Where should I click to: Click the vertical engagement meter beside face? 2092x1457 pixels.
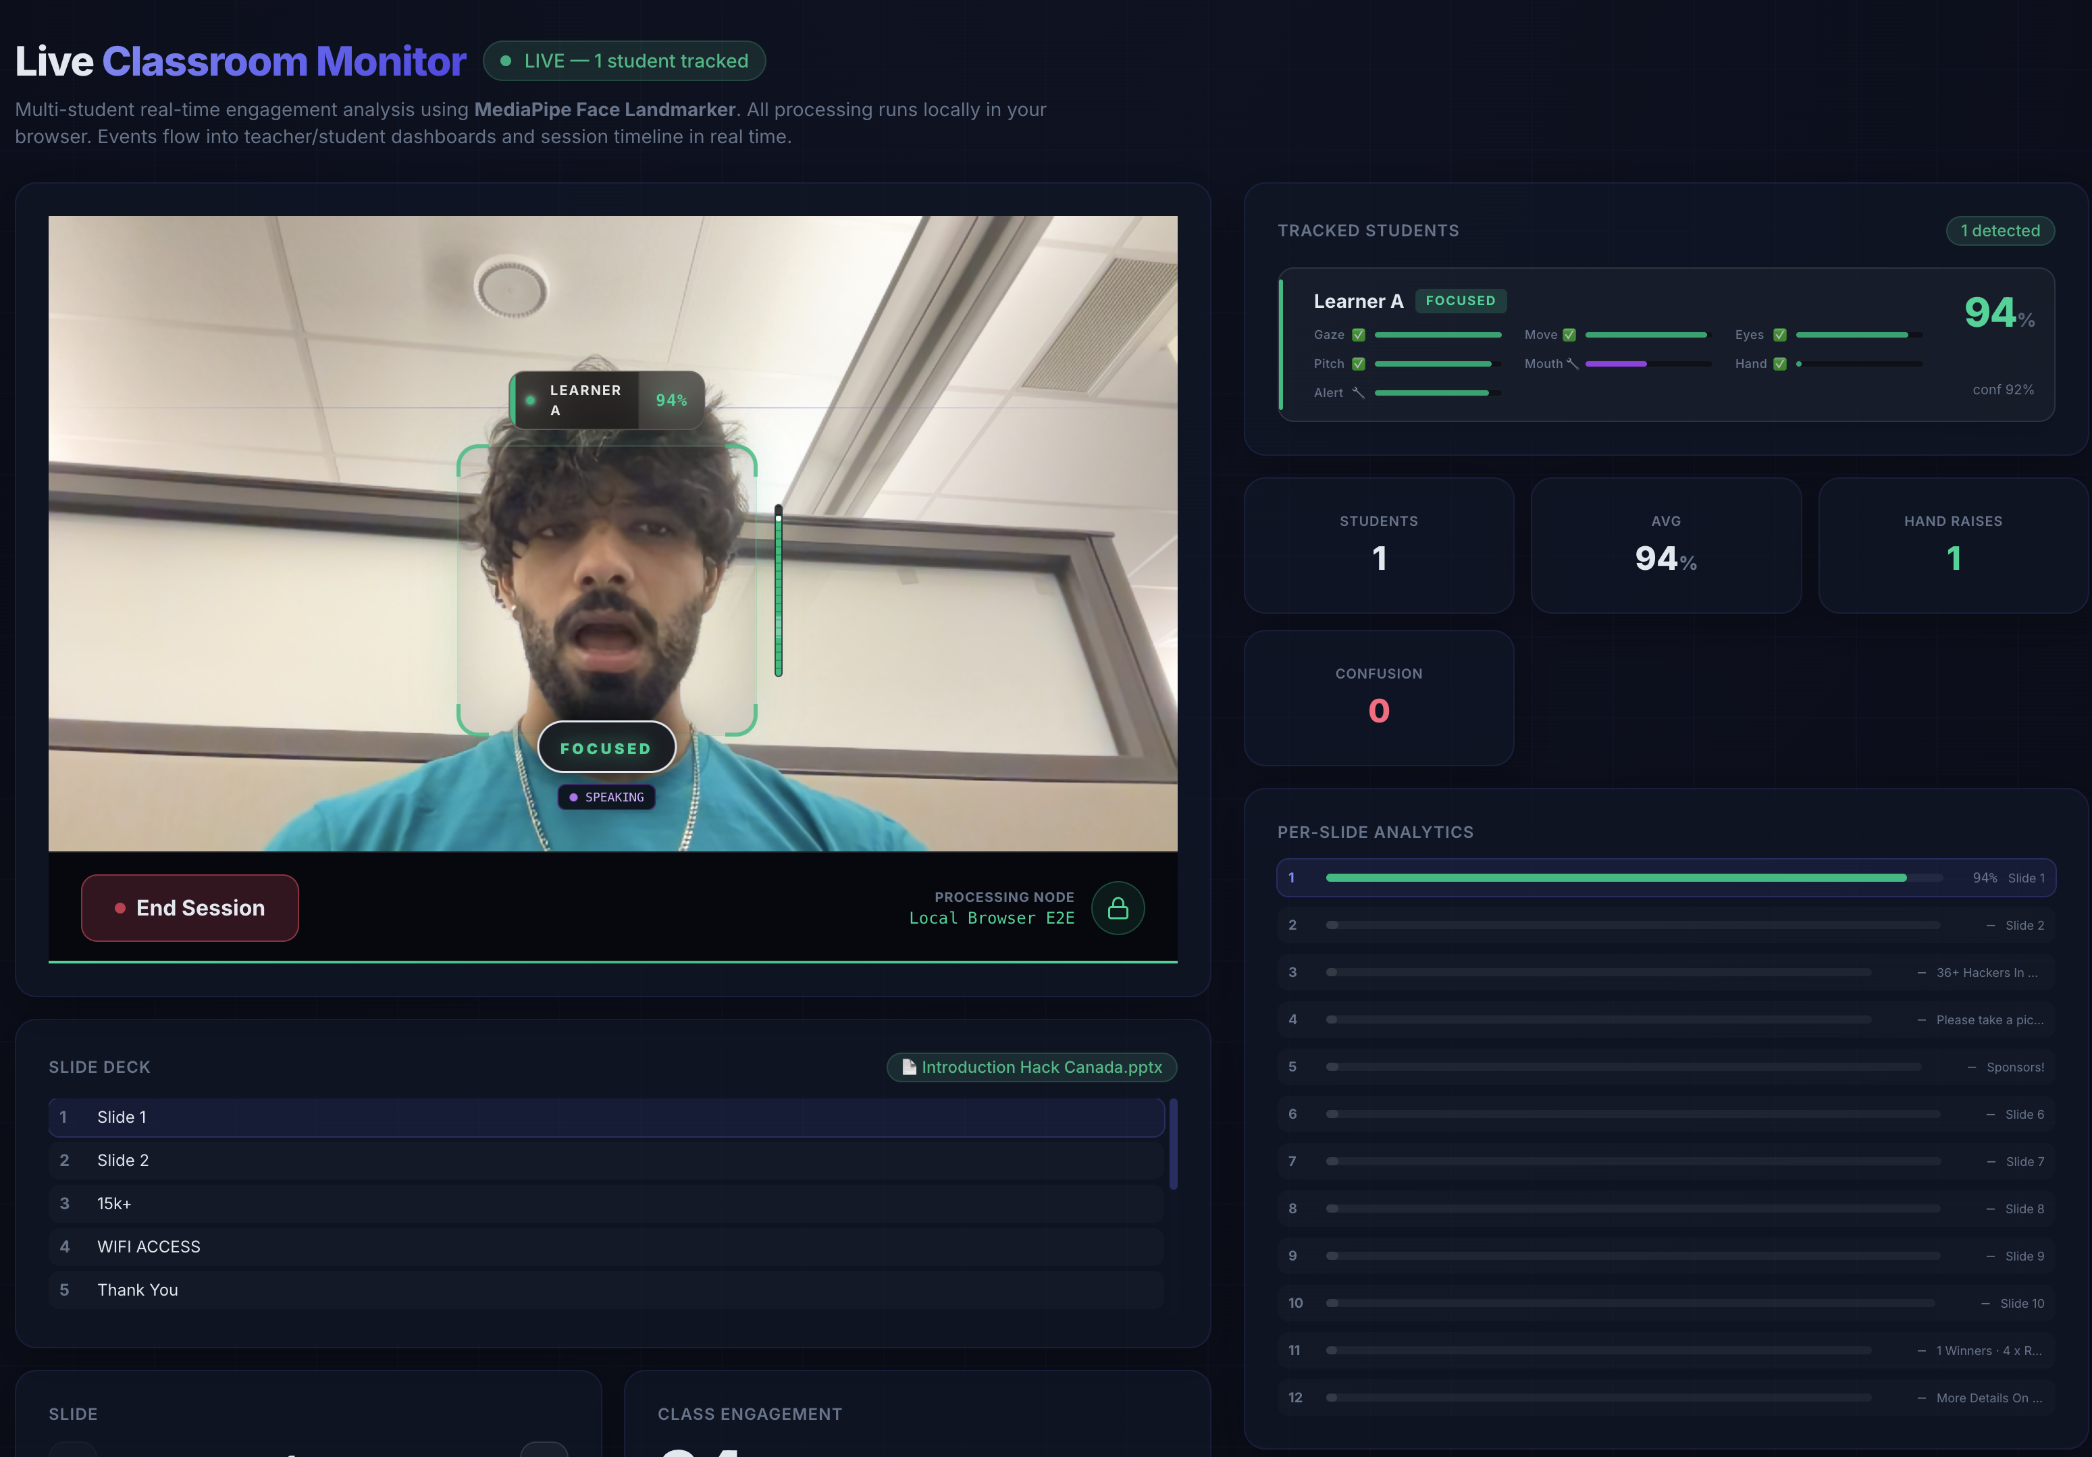click(778, 591)
